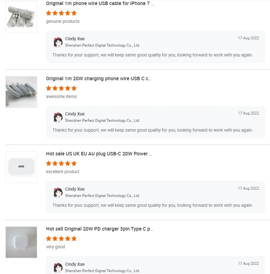Click the Cindy Xue name under "genuine products" review
The height and width of the screenshot is (274, 270).
75,39
